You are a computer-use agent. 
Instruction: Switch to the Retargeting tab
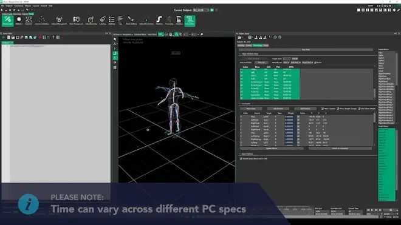(258, 45)
